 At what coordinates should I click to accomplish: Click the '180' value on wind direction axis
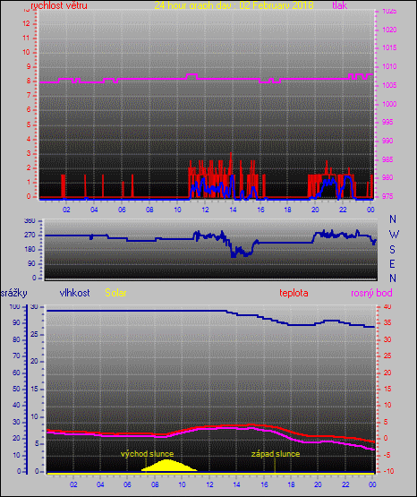[x=30, y=250]
